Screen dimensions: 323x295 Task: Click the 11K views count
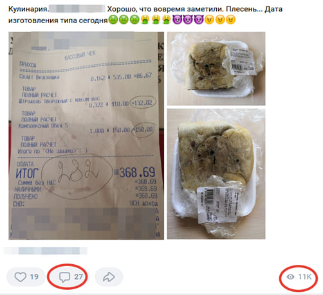pos(305,277)
